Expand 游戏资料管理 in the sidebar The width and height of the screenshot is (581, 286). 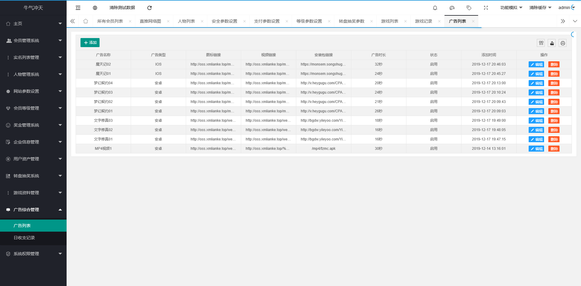pos(33,193)
